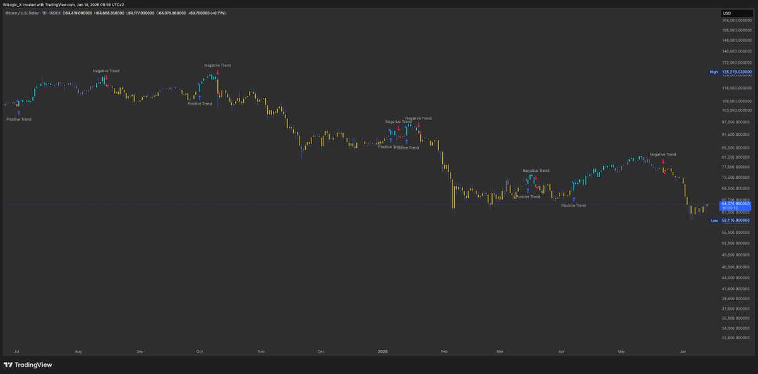The height and width of the screenshot is (374, 758).
Task: Click the 97,500.00 price axis label
Action: click(x=737, y=122)
